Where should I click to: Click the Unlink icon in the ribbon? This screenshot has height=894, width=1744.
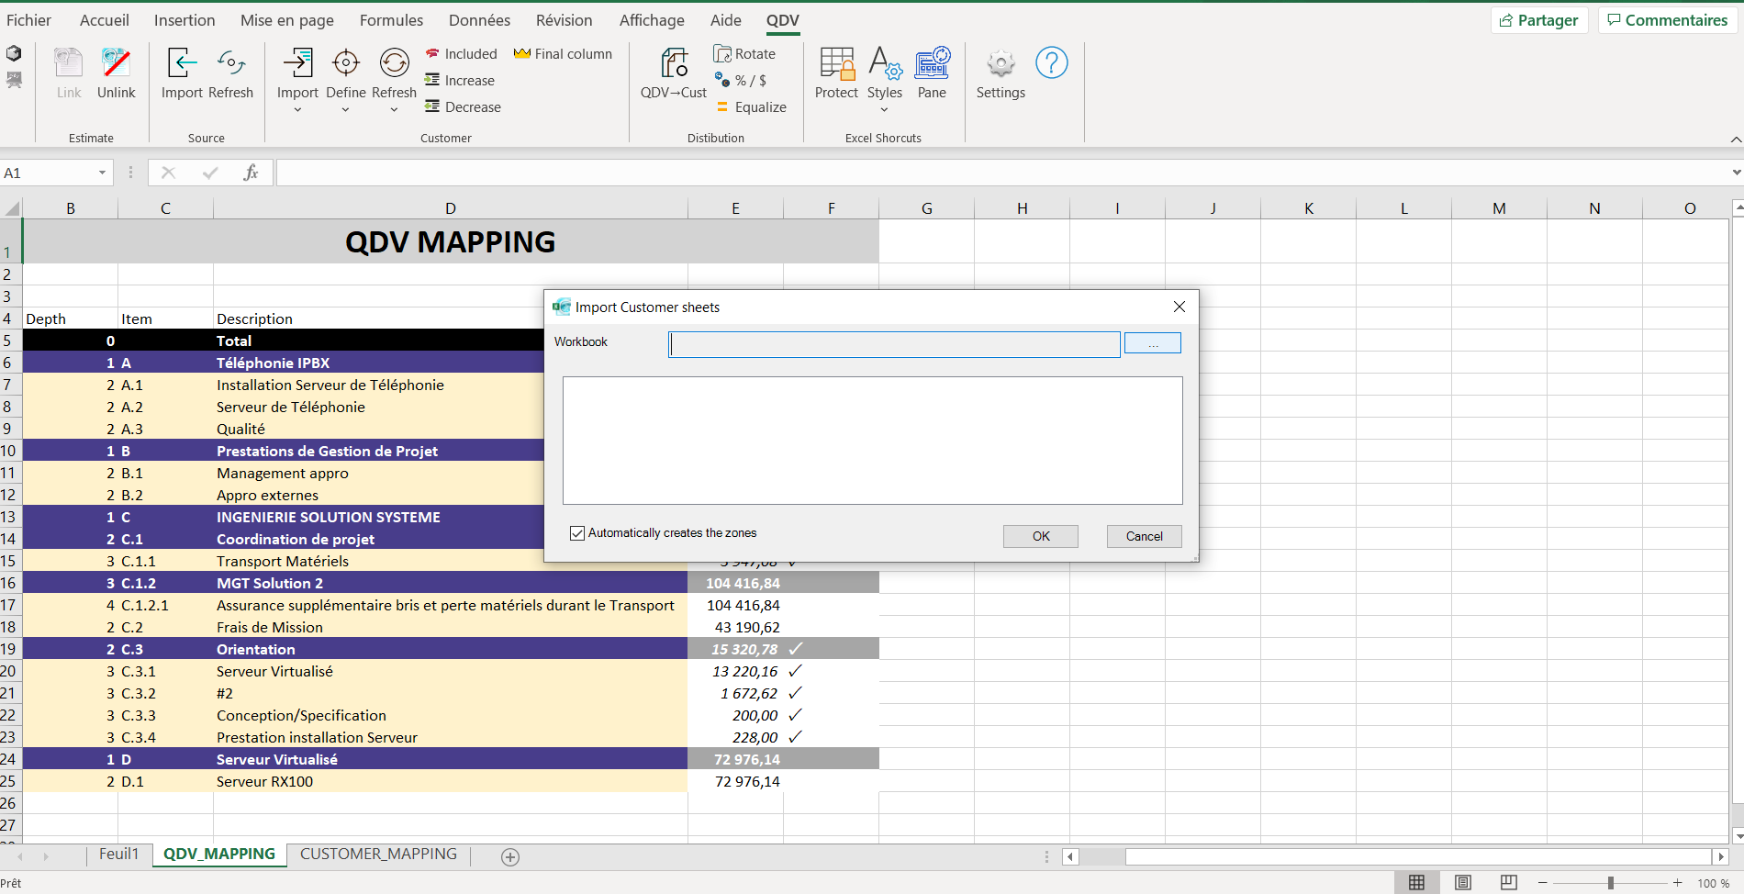point(117,62)
